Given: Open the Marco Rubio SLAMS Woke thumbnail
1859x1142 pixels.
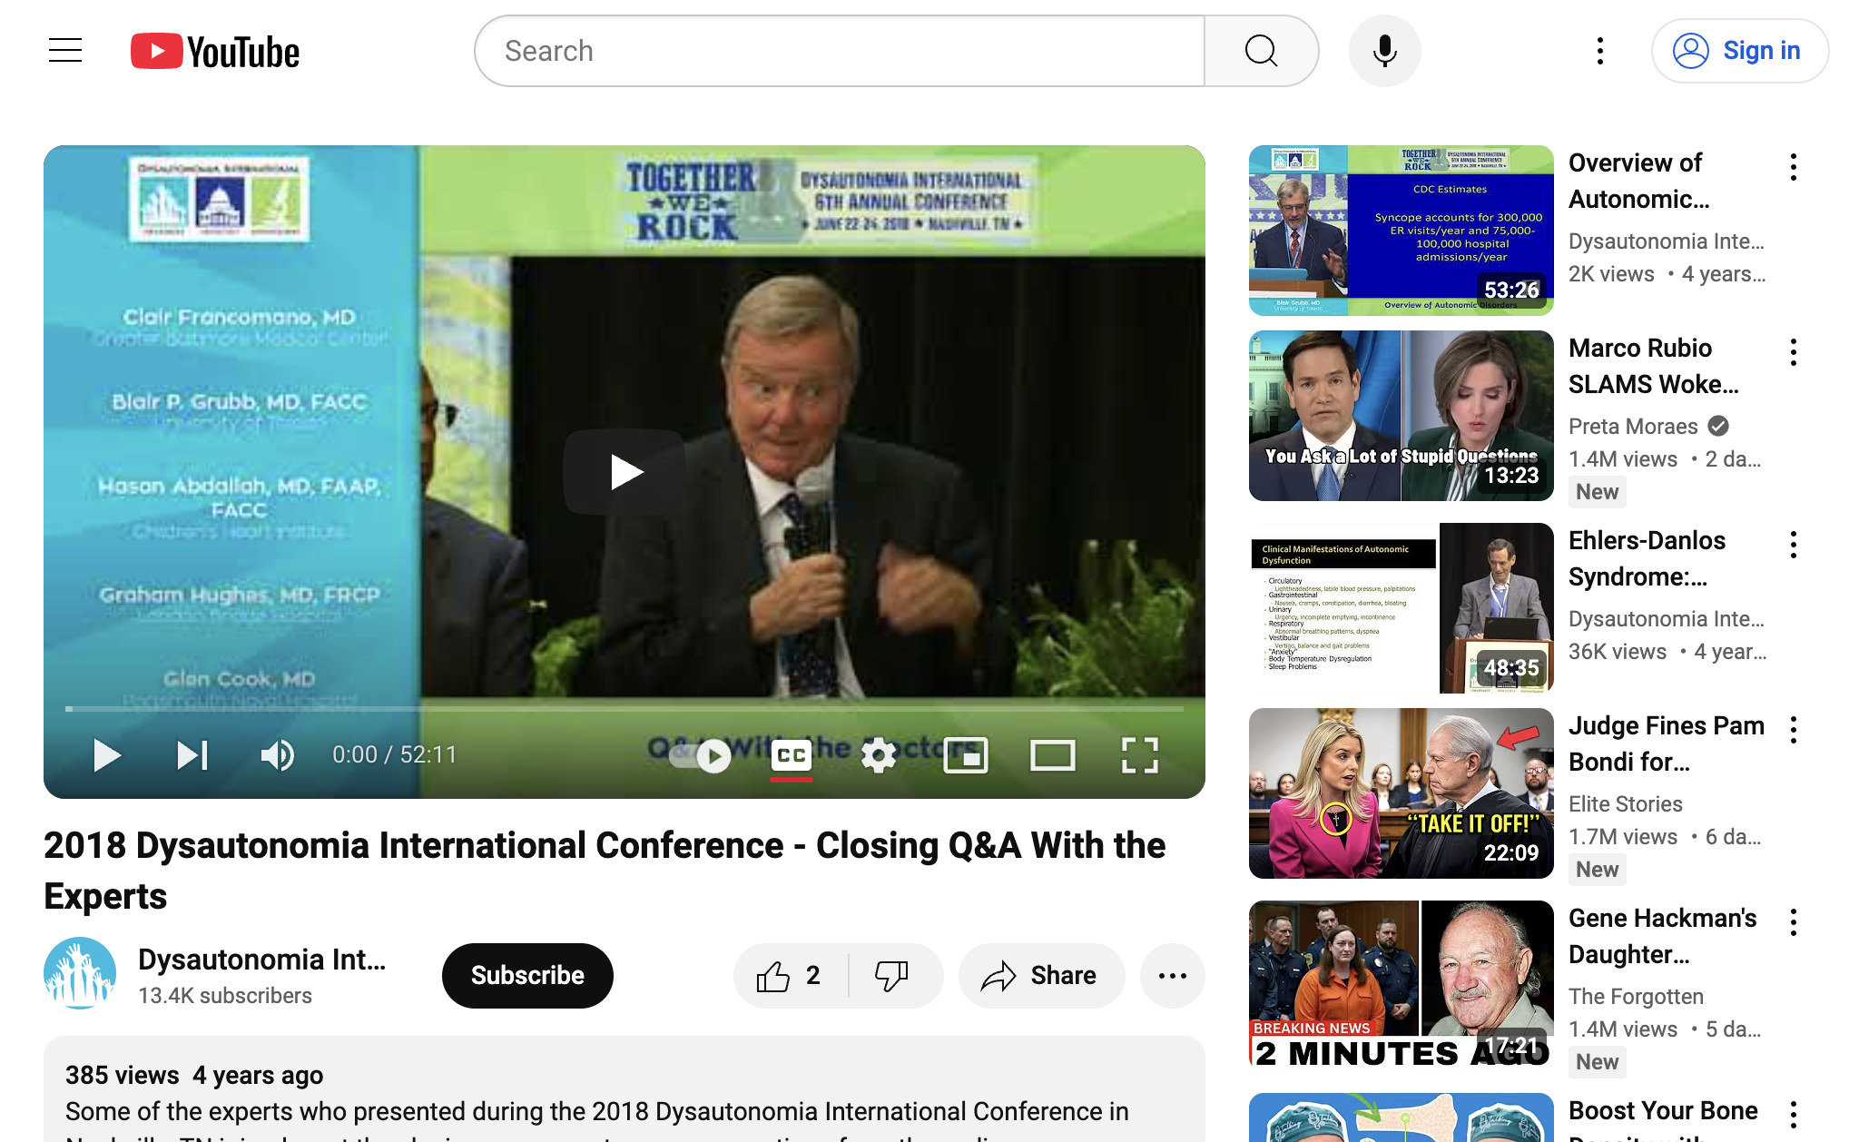Looking at the screenshot, I should [1402, 416].
